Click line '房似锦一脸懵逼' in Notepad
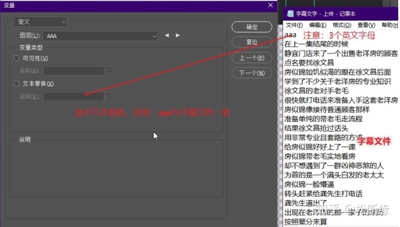 (309, 184)
